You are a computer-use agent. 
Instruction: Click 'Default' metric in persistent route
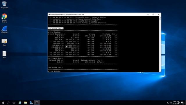100,62
